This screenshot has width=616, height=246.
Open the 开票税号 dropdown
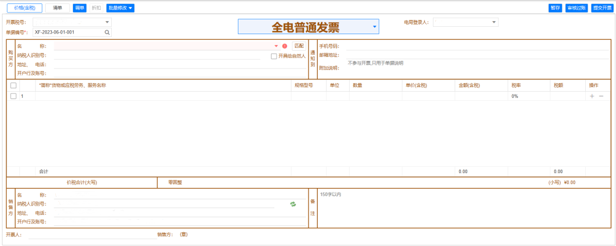click(107, 22)
